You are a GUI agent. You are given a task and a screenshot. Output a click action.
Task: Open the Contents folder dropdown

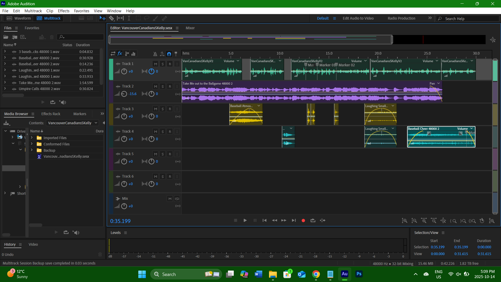[96, 123]
